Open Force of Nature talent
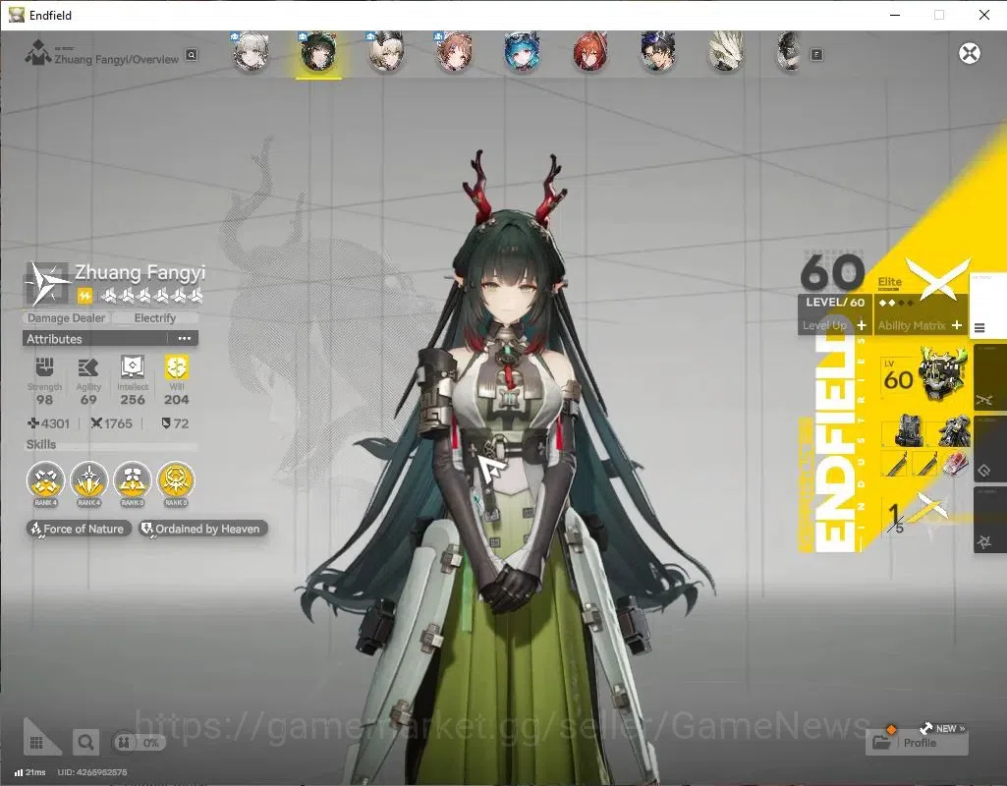This screenshot has width=1007, height=786. [79, 530]
